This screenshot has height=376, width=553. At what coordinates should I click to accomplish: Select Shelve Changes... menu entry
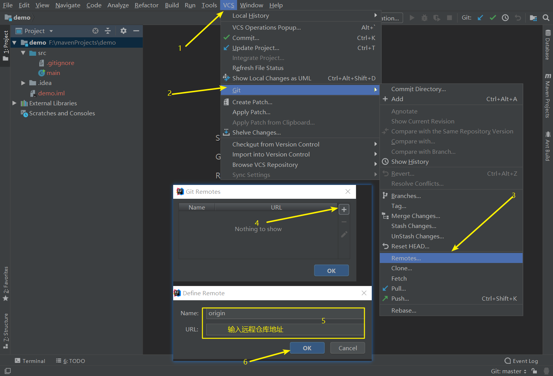[301, 132]
